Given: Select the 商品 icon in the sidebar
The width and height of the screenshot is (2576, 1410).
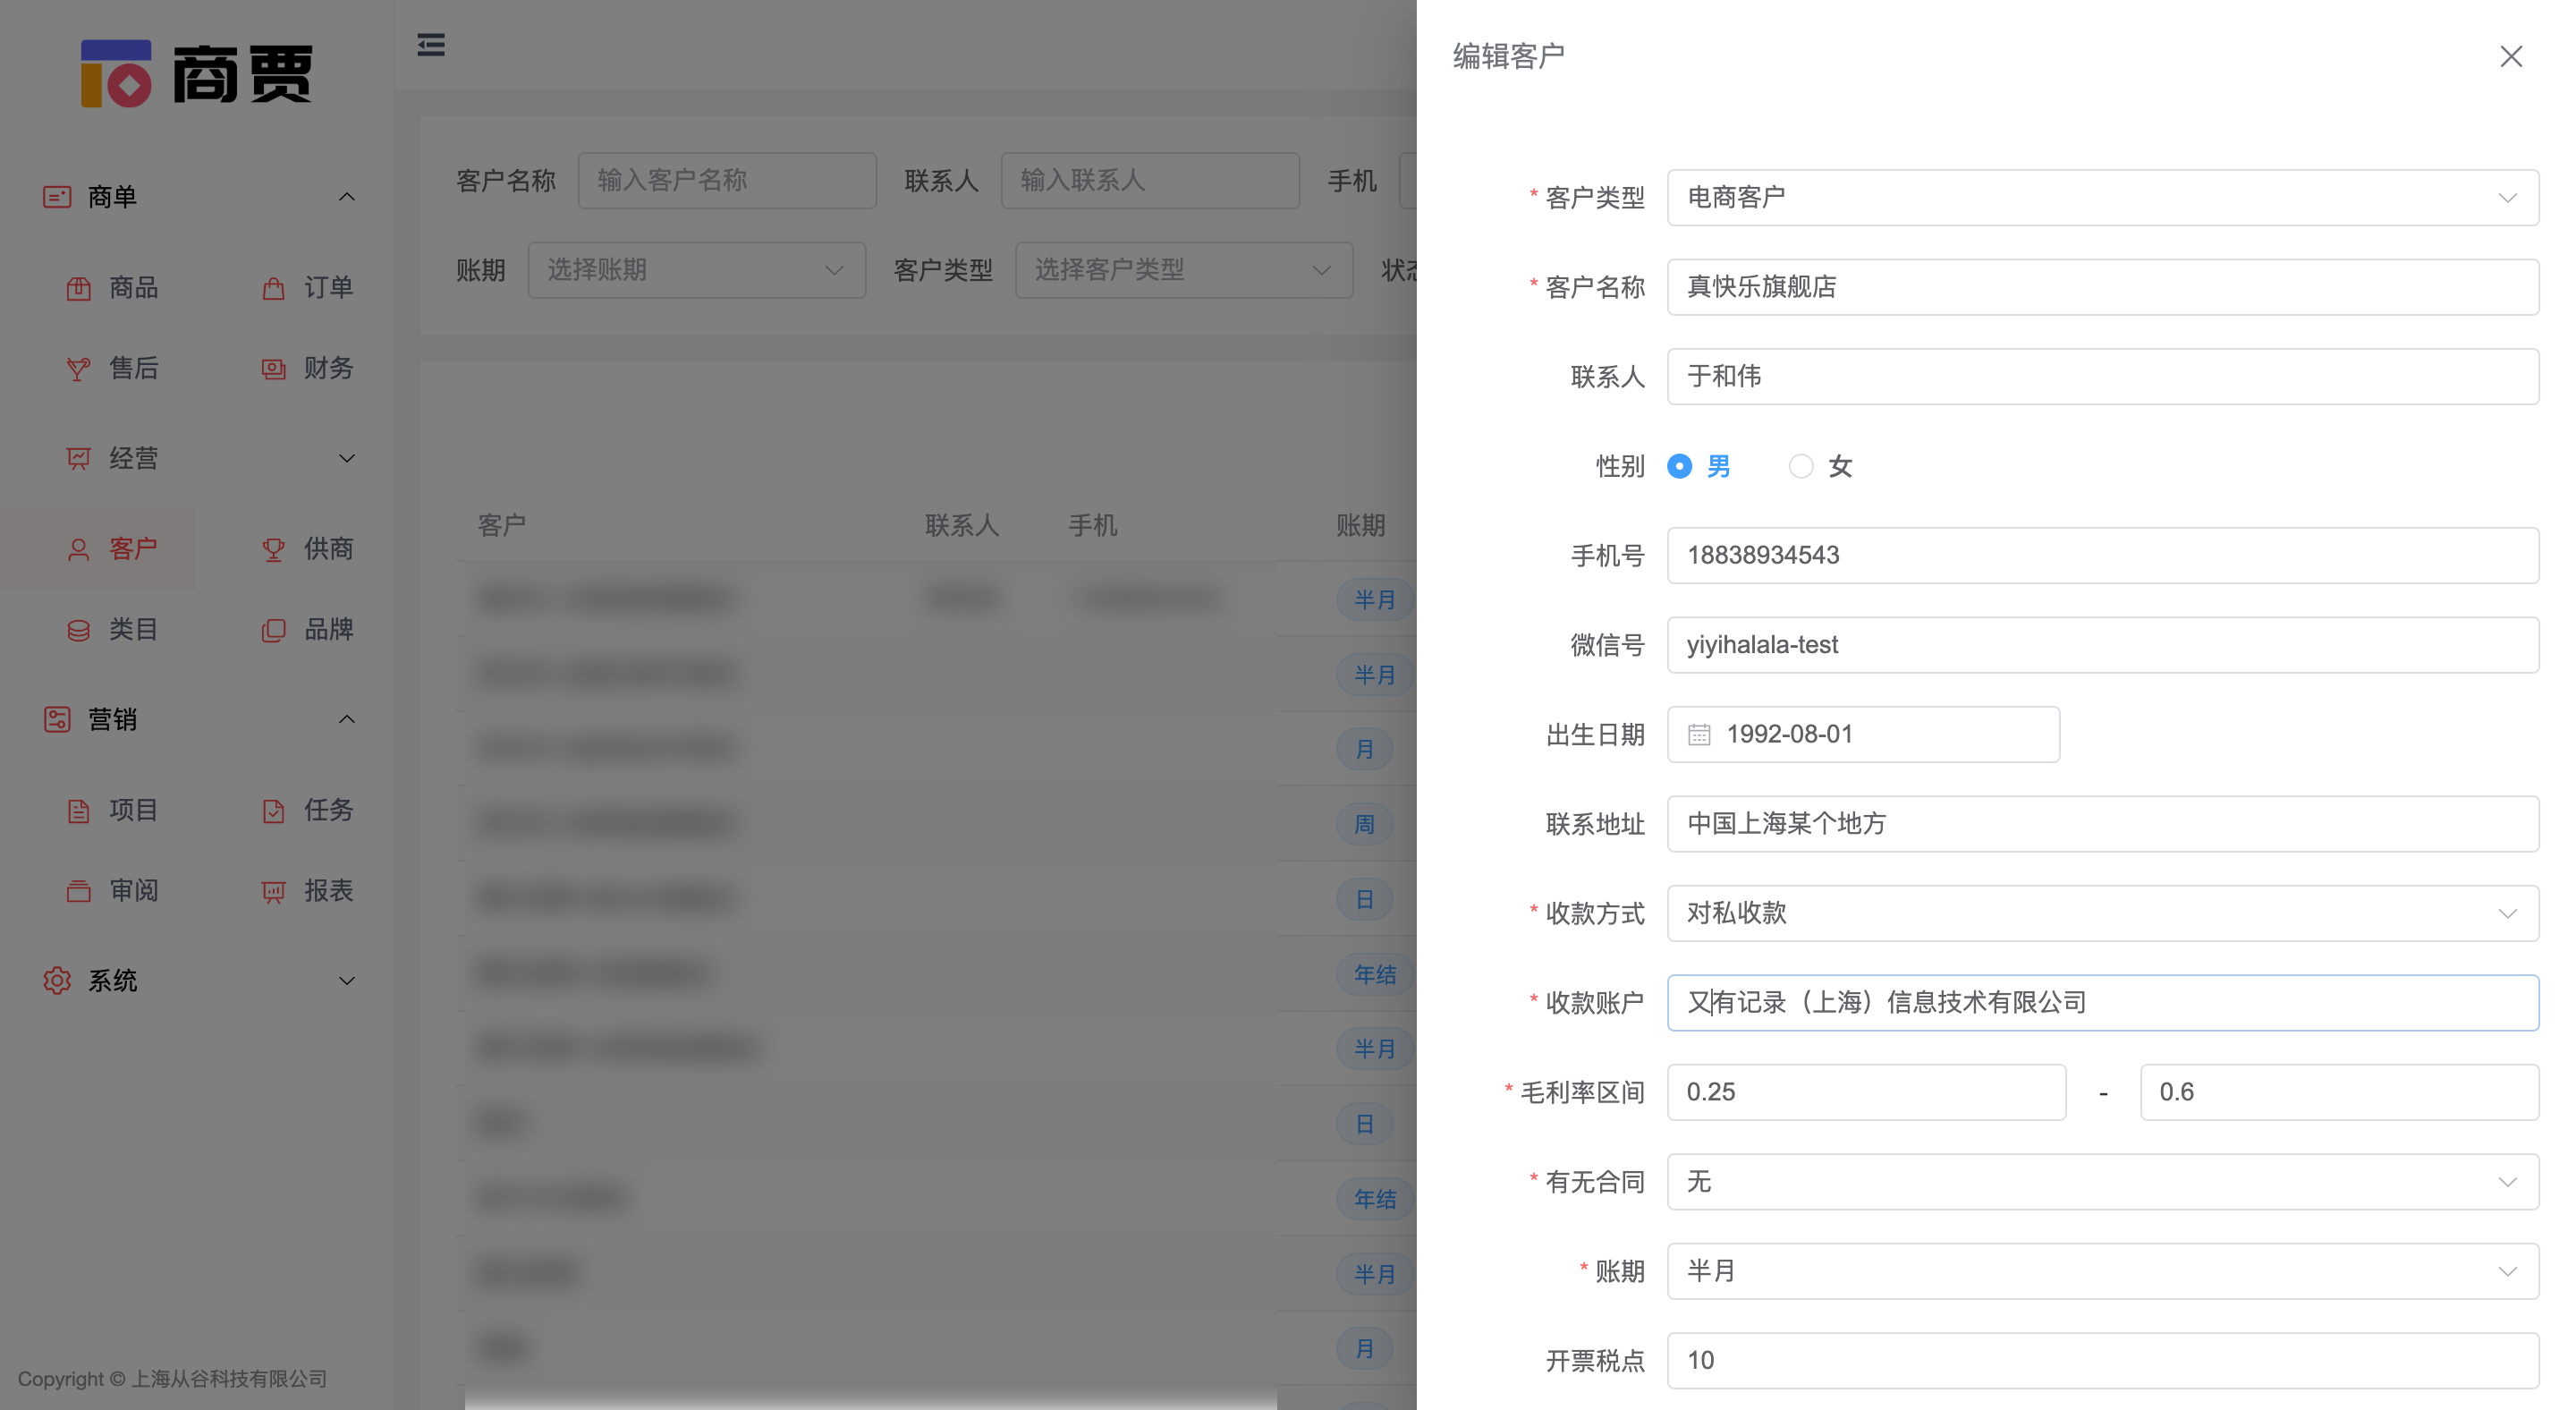Looking at the screenshot, I should (79, 288).
